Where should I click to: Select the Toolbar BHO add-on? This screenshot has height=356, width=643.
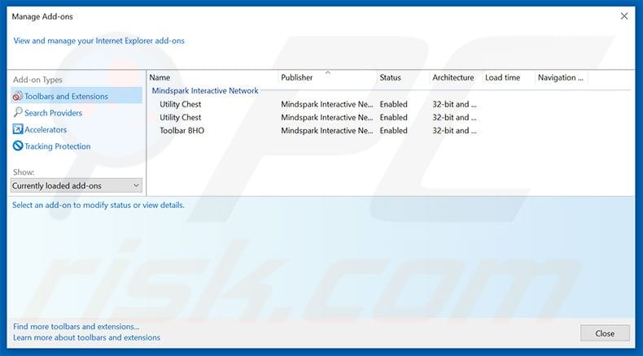182,130
